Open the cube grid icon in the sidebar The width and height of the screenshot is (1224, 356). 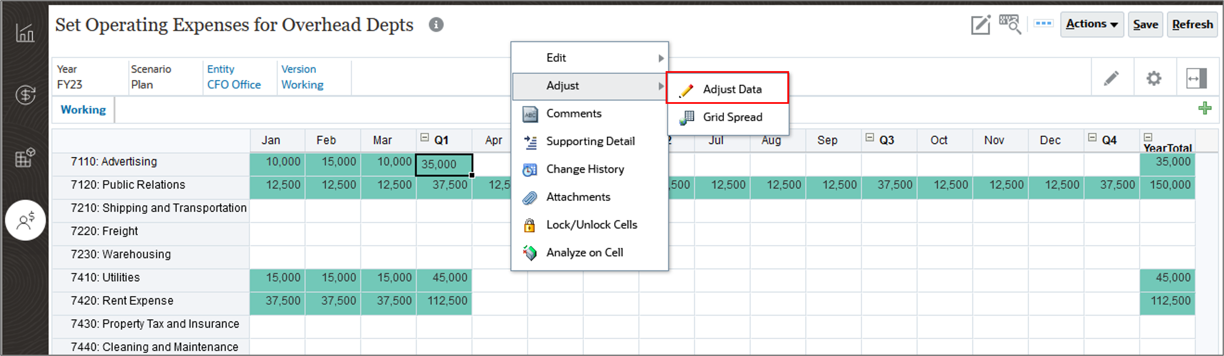(25, 158)
